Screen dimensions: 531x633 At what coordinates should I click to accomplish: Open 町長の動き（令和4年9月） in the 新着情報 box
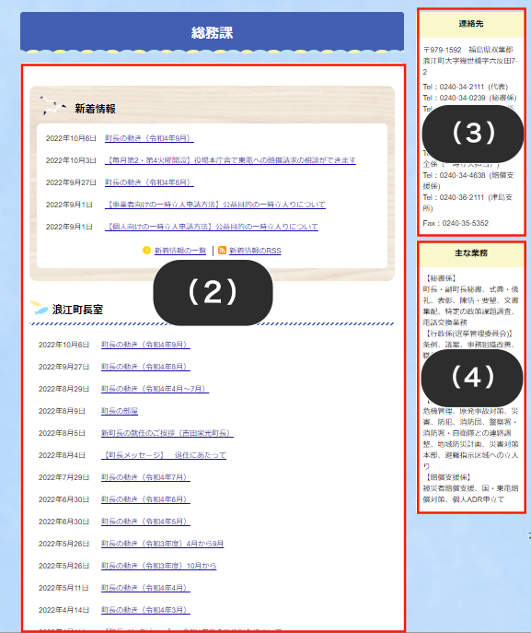click(x=149, y=138)
